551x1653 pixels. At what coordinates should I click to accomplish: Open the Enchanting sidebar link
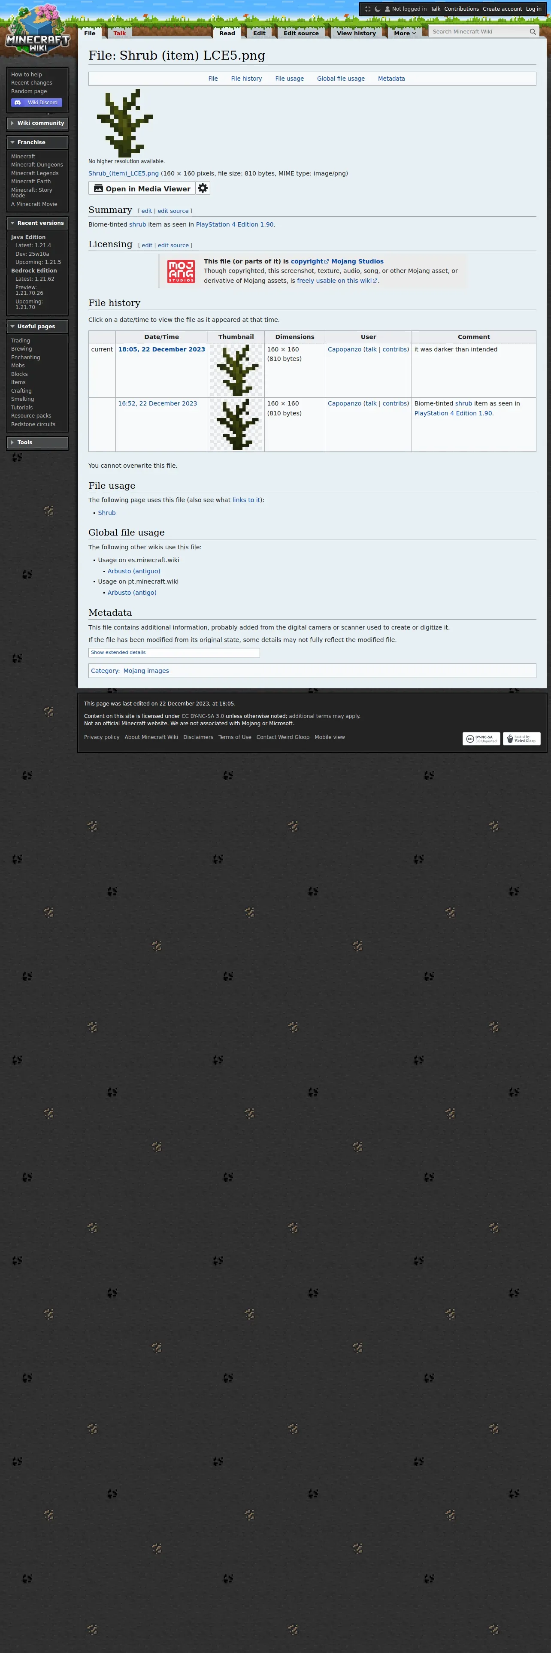point(25,357)
